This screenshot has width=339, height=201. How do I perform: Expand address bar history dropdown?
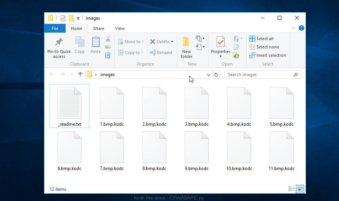pos(208,75)
